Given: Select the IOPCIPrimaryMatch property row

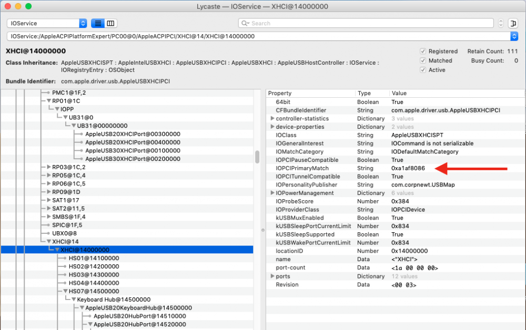Looking at the screenshot, I should (396, 168).
